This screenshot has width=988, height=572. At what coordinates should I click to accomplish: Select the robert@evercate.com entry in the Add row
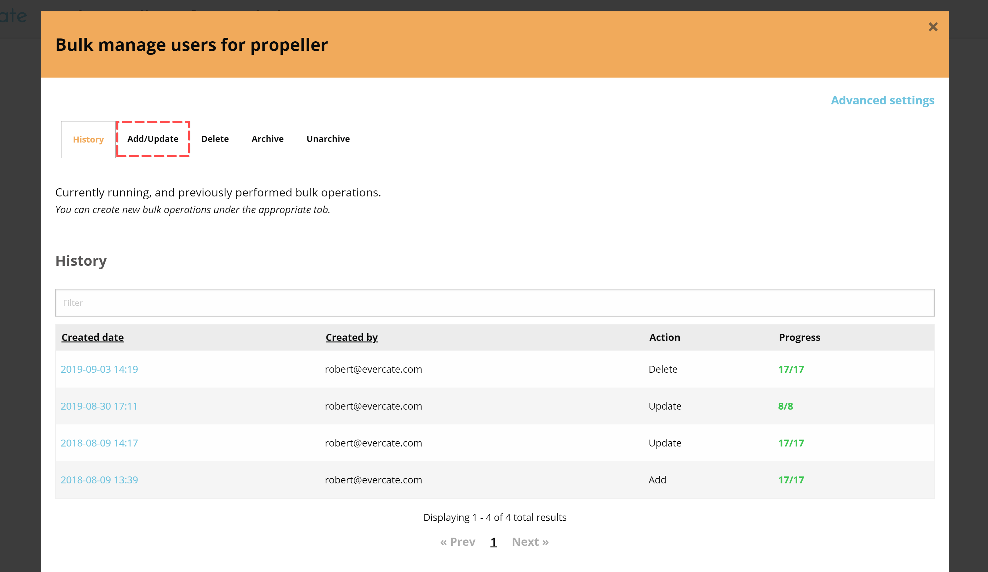coord(373,480)
